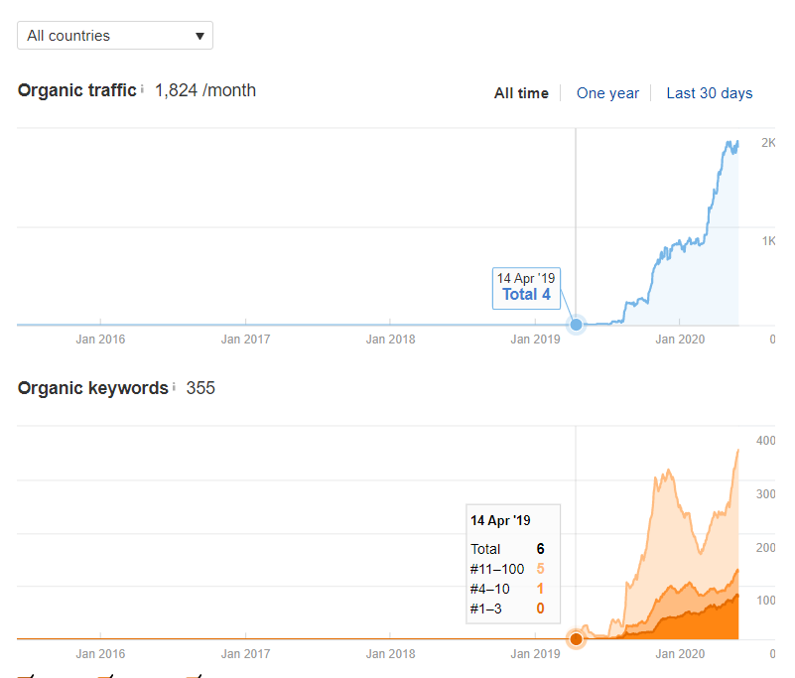Show the Last 30 days range
Image resolution: width=795 pixels, height=678 pixels.
[x=709, y=93]
